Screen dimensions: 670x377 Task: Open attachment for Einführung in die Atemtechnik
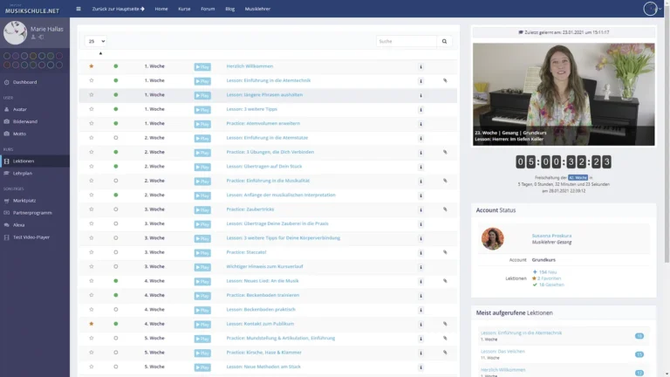pyautogui.click(x=445, y=80)
